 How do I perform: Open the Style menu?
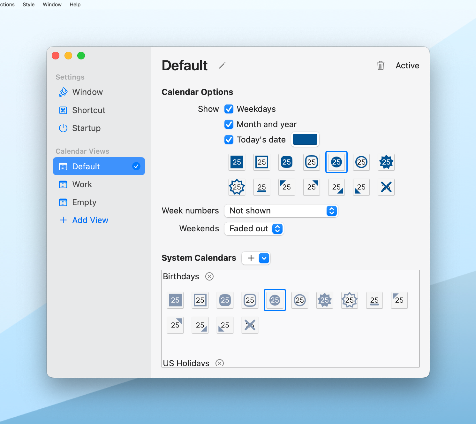28,4
